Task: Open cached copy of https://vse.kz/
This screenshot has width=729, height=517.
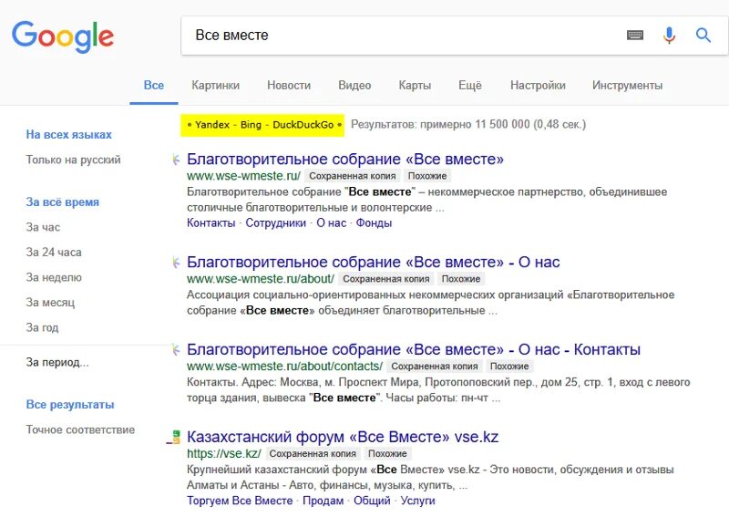Action: 313,453
